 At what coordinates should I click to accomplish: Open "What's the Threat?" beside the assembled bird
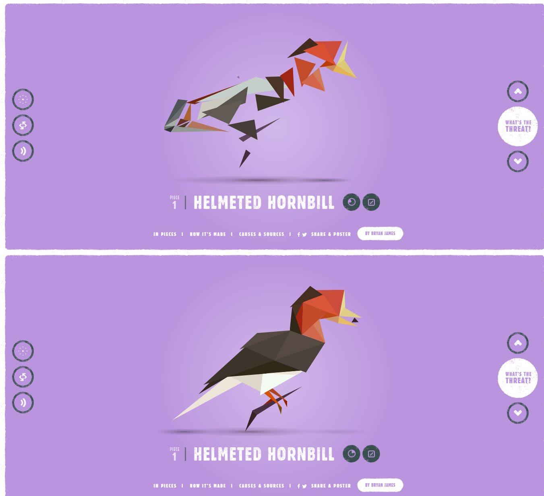(x=518, y=378)
